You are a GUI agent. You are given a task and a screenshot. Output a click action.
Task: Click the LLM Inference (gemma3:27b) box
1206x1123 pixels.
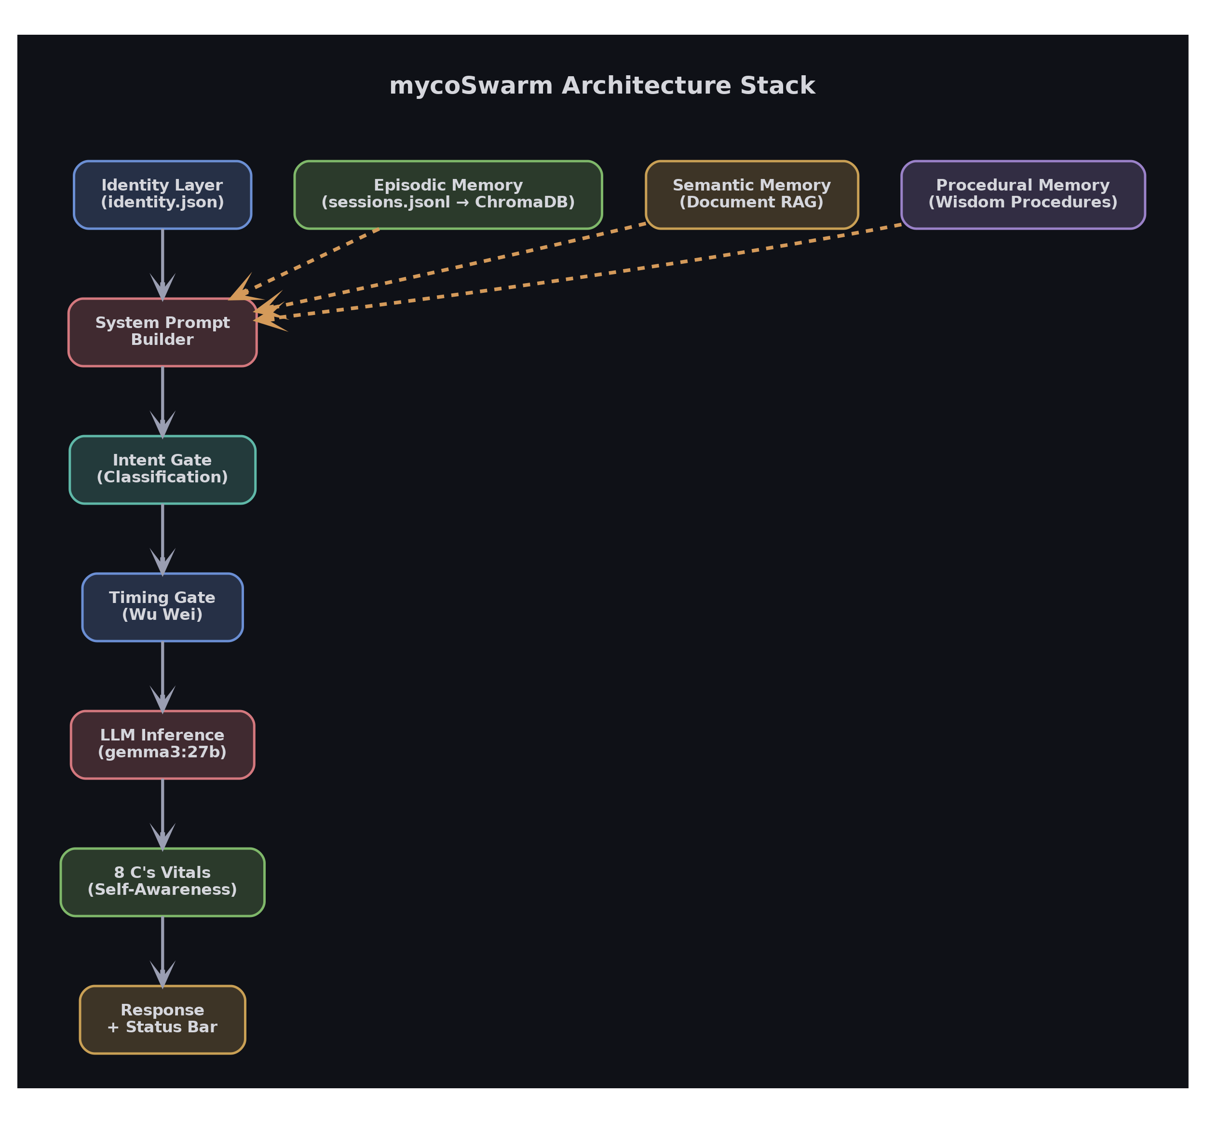pyautogui.click(x=162, y=745)
